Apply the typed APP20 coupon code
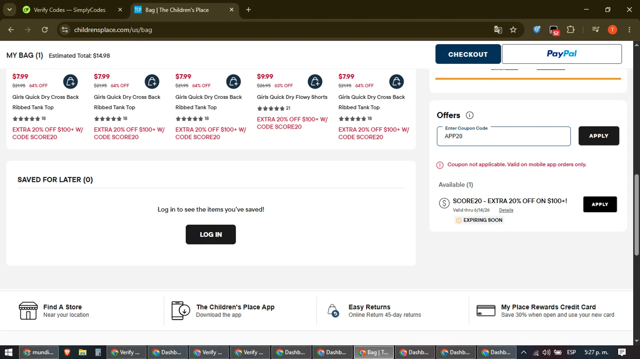640x359 pixels. click(x=599, y=136)
